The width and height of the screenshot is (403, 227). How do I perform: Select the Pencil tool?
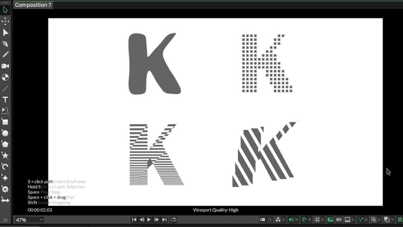5,55
